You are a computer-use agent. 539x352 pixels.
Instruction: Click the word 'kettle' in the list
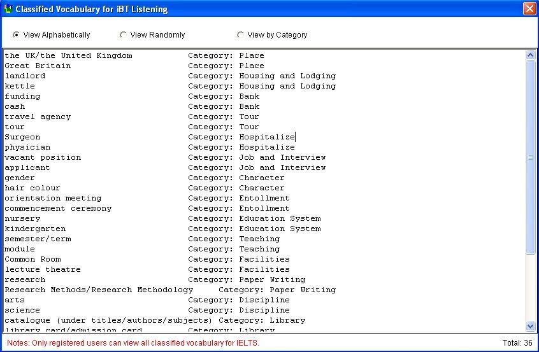(x=20, y=86)
